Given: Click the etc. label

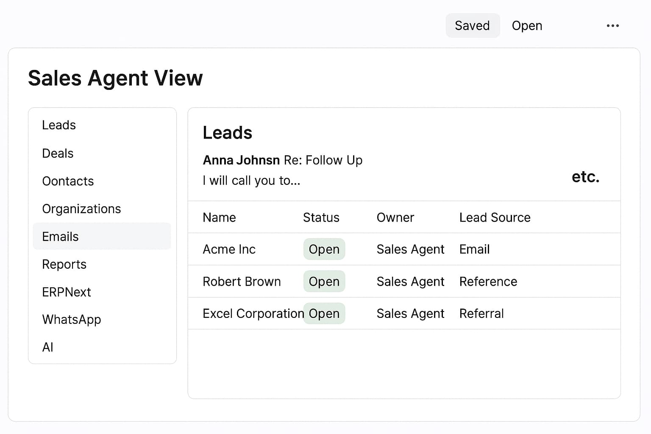Looking at the screenshot, I should [585, 177].
